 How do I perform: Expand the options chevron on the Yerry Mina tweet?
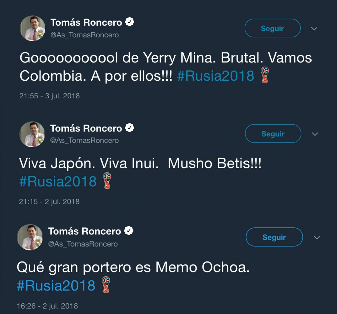pyautogui.click(x=315, y=29)
